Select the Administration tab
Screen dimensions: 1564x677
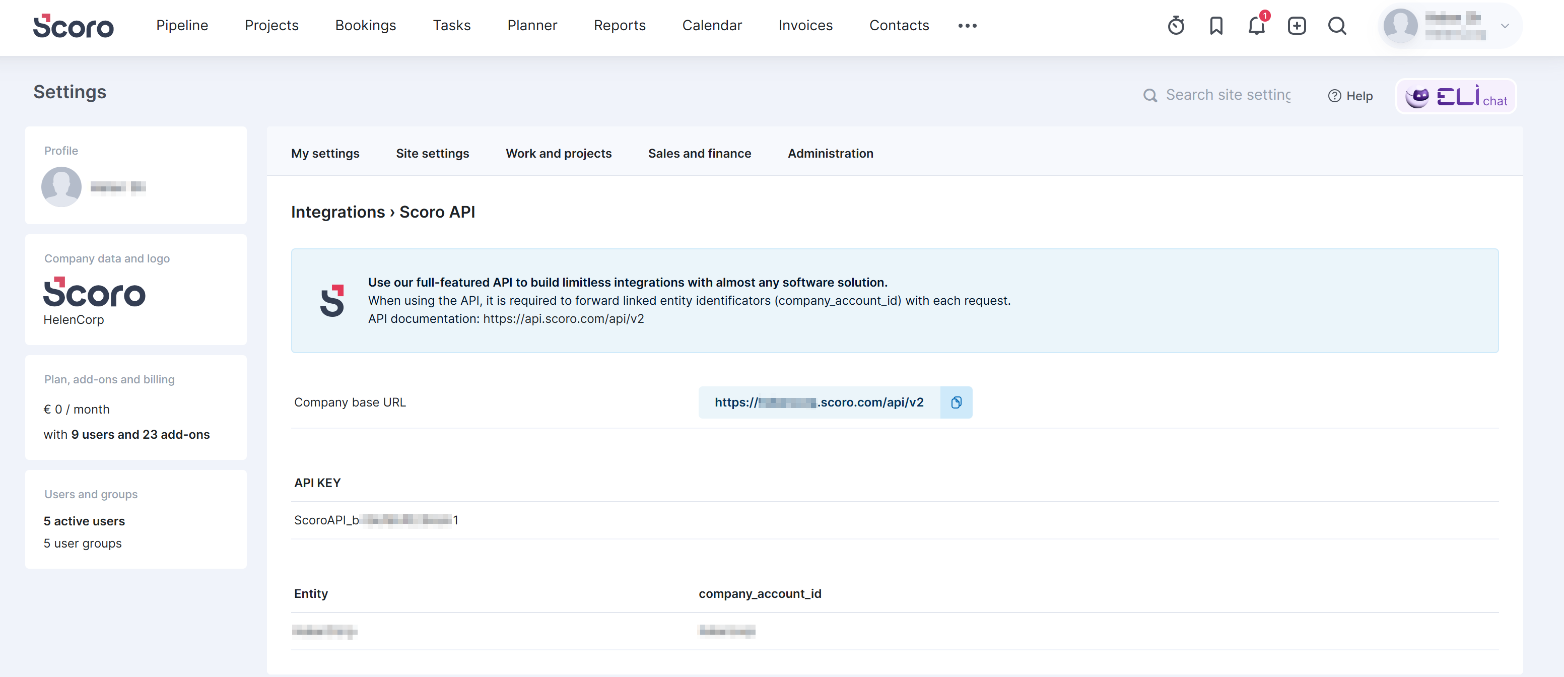(830, 154)
